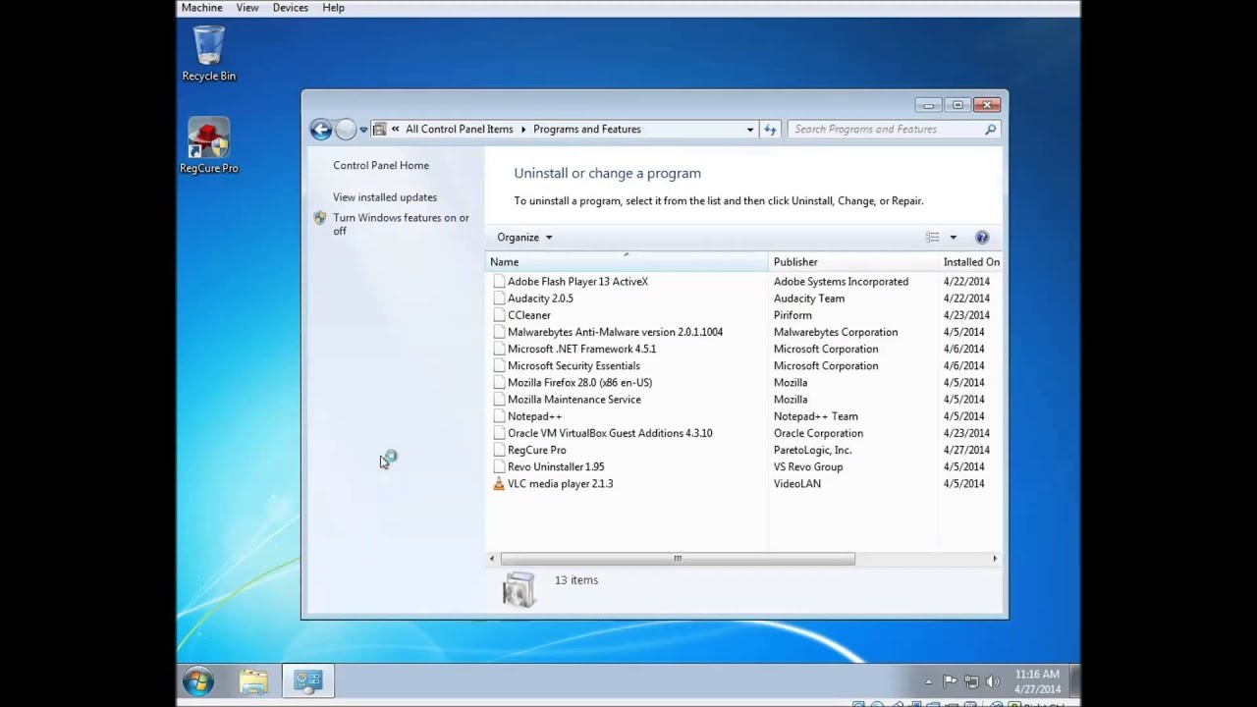Sort by the Publisher column header
This screenshot has height=707, width=1257.
pyautogui.click(x=853, y=262)
